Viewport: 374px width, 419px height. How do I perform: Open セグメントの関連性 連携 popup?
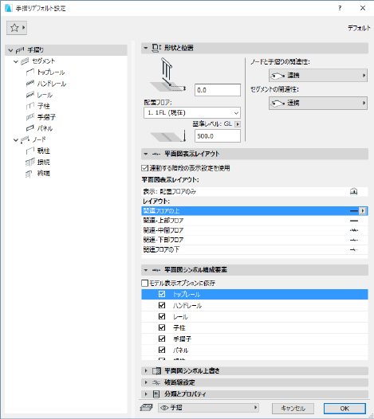(x=318, y=103)
